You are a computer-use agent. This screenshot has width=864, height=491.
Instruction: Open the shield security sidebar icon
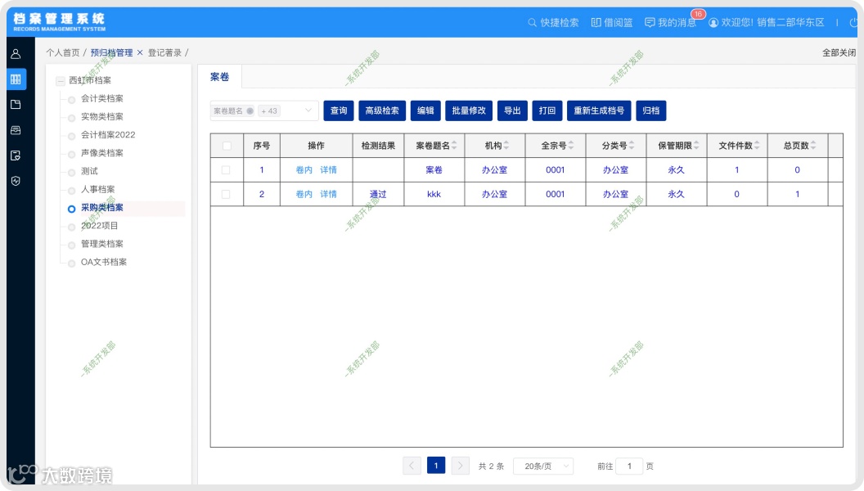pos(16,181)
